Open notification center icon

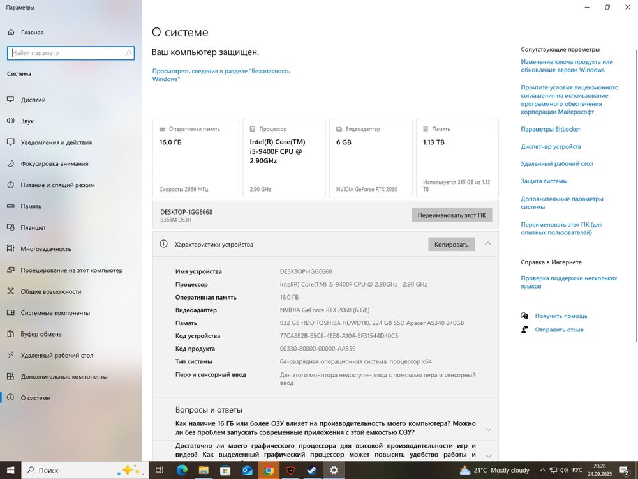625,471
